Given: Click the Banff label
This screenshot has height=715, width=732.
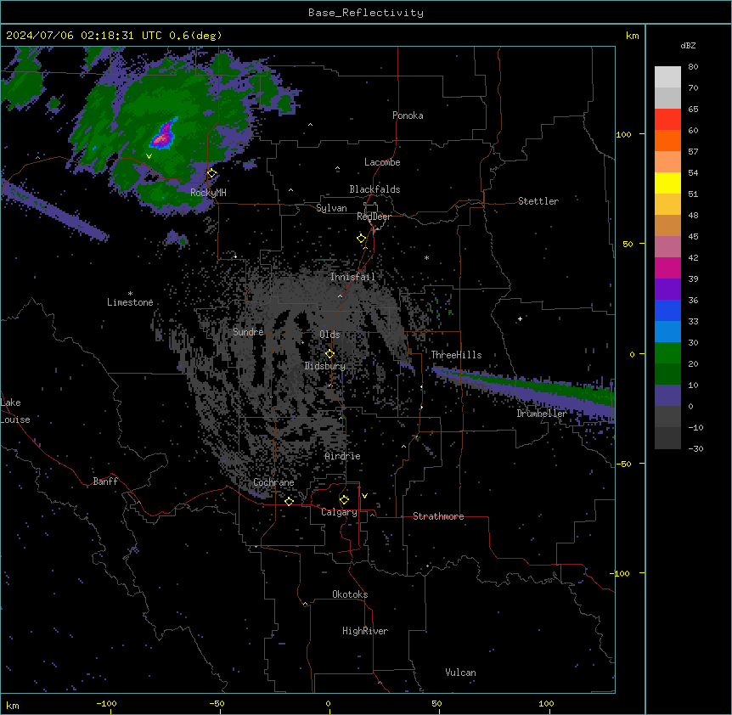Looking at the screenshot, I should [x=105, y=481].
